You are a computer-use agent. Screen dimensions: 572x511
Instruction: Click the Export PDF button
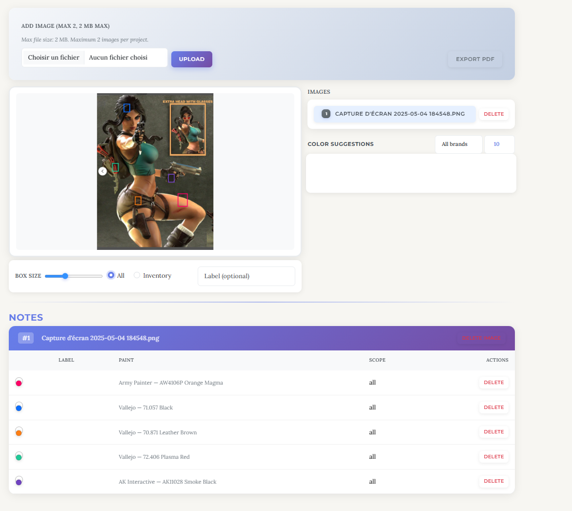pyautogui.click(x=475, y=59)
